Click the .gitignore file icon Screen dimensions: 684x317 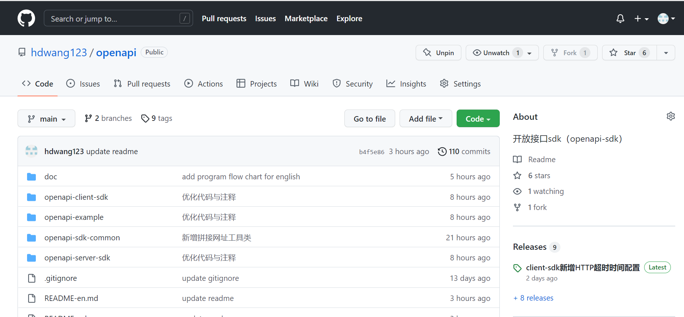[32, 278]
